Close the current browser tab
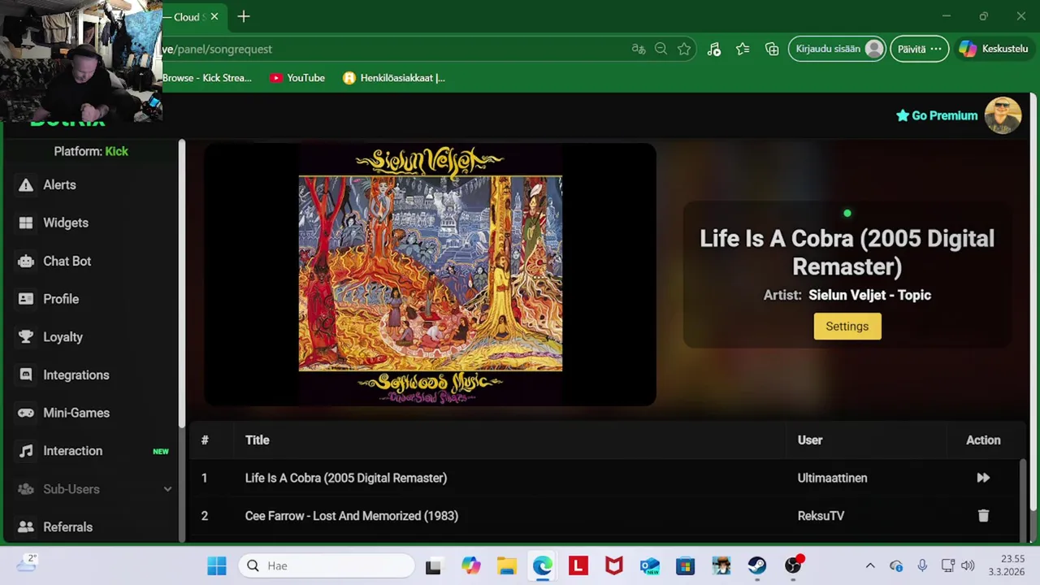 [x=214, y=16]
